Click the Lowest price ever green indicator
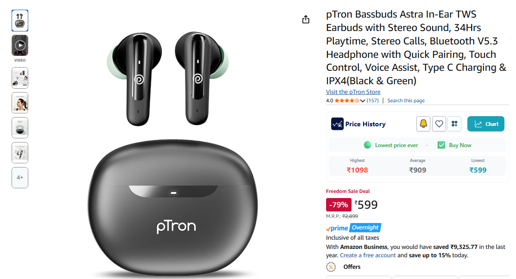The image size is (516, 279). (367, 145)
